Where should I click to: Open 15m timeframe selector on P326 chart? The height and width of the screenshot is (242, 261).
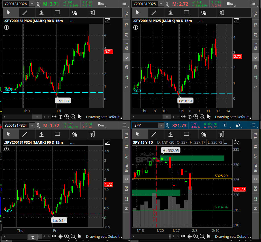coord(102,4)
